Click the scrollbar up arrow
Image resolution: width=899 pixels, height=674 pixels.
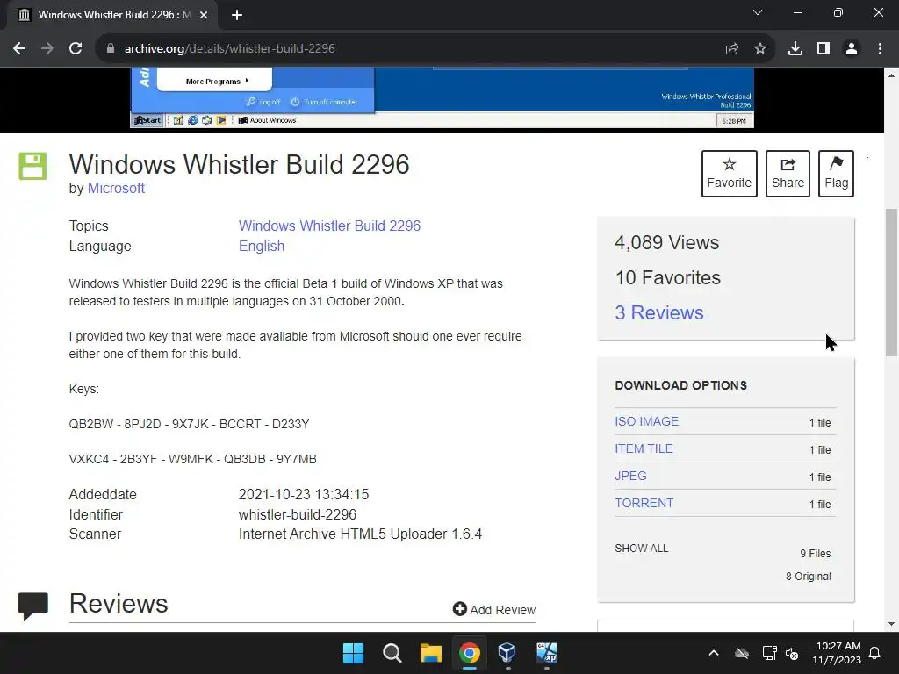click(891, 75)
